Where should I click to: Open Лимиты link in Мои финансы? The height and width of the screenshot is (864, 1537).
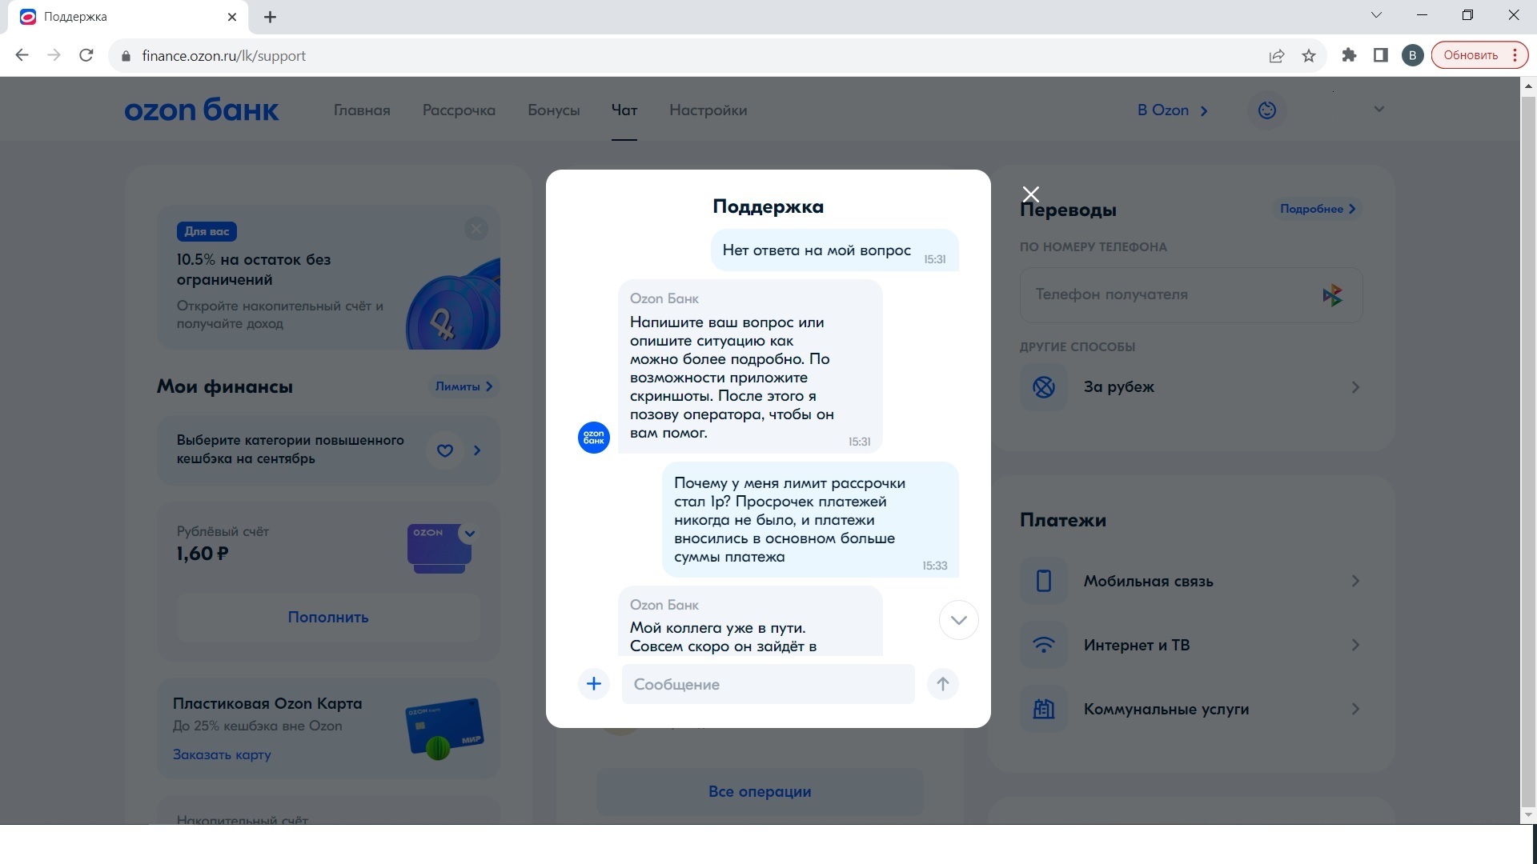464,386
